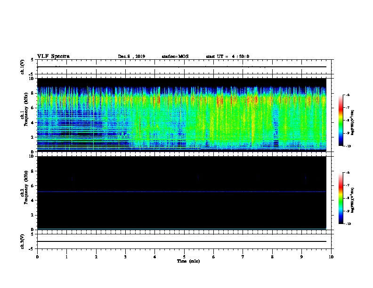373x288 pixels.
Task: Select the date text 'Dec. 8, 2019'
Action: (x=131, y=56)
